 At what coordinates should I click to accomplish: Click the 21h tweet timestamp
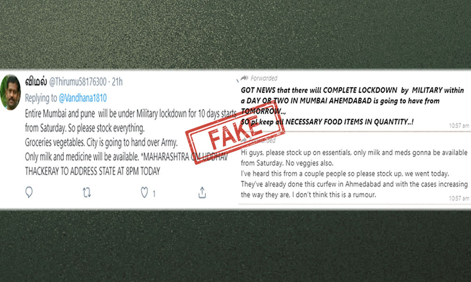click(117, 82)
